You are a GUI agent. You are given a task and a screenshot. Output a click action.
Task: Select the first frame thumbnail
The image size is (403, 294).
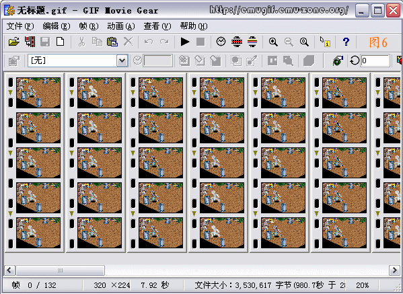point(38,93)
